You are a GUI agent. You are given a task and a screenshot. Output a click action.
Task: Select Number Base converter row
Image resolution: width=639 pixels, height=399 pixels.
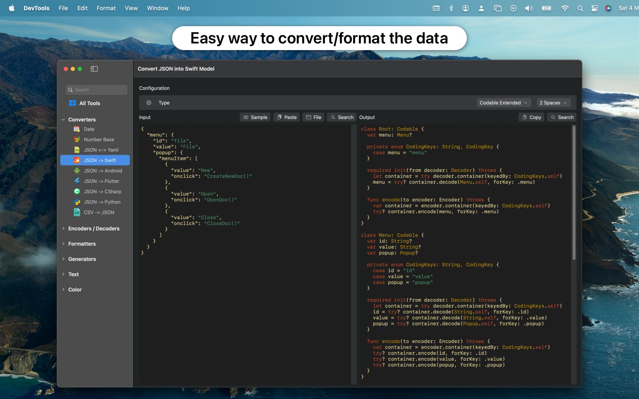(x=95, y=139)
